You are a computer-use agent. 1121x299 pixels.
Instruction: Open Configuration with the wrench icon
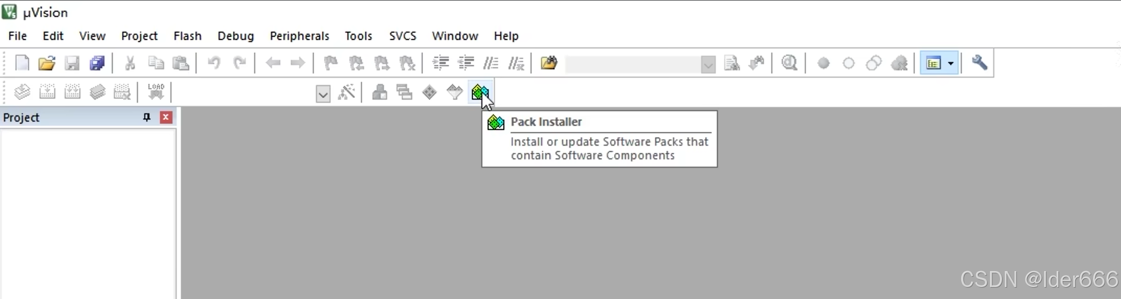(979, 63)
